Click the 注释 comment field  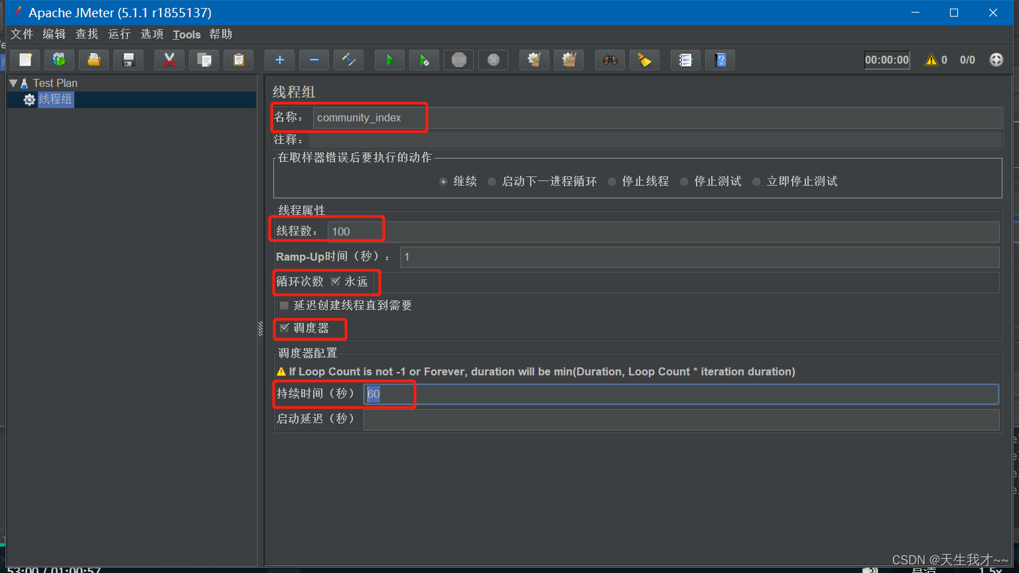pos(655,140)
